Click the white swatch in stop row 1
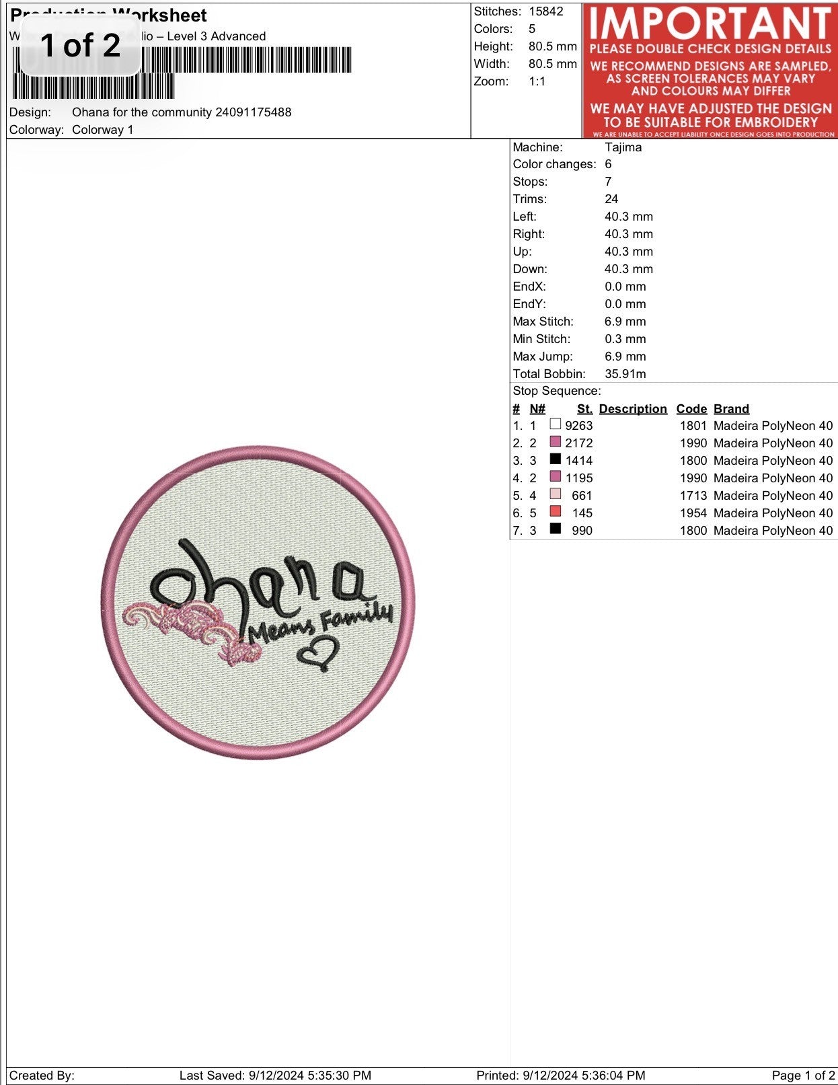Viewport: 838px width, 1085px height. point(555,424)
